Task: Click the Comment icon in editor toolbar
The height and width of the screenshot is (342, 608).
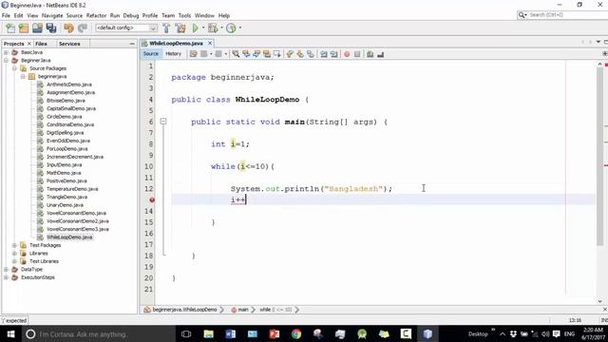Action: [x=370, y=54]
